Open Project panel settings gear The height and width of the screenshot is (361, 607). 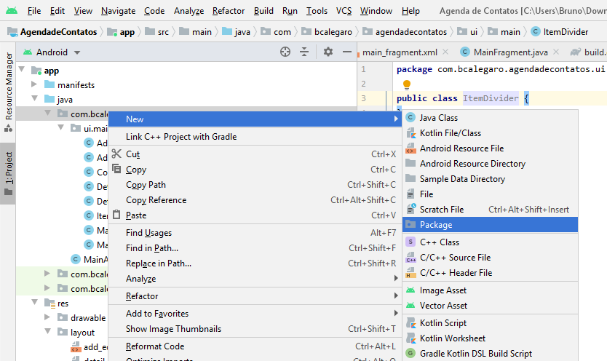point(328,52)
